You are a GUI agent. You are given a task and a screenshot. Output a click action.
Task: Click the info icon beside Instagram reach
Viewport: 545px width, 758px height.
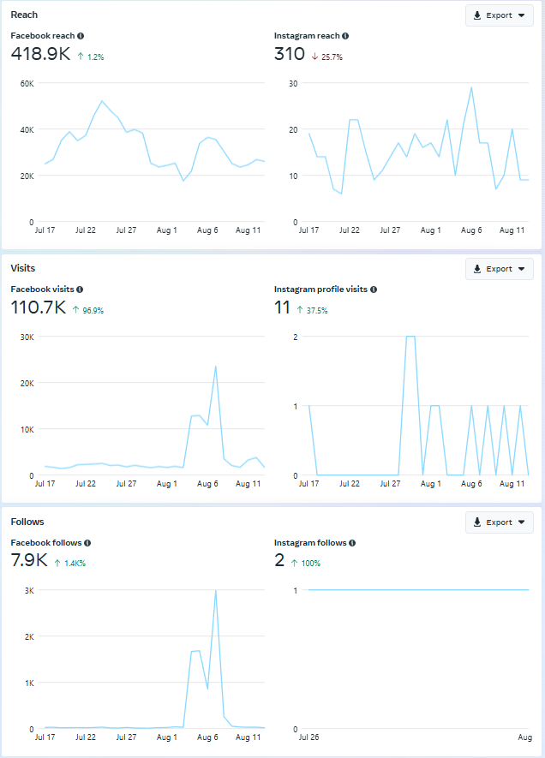click(345, 36)
